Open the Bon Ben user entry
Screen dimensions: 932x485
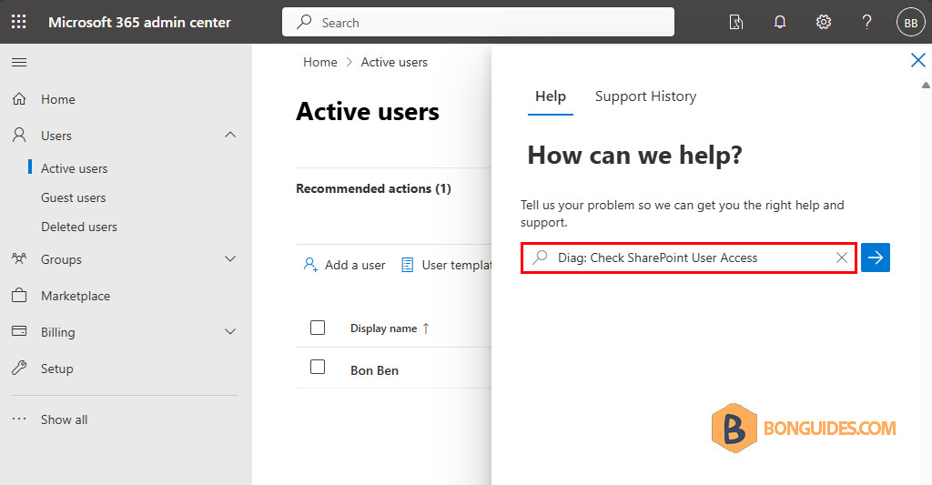(x=374, y=370)
